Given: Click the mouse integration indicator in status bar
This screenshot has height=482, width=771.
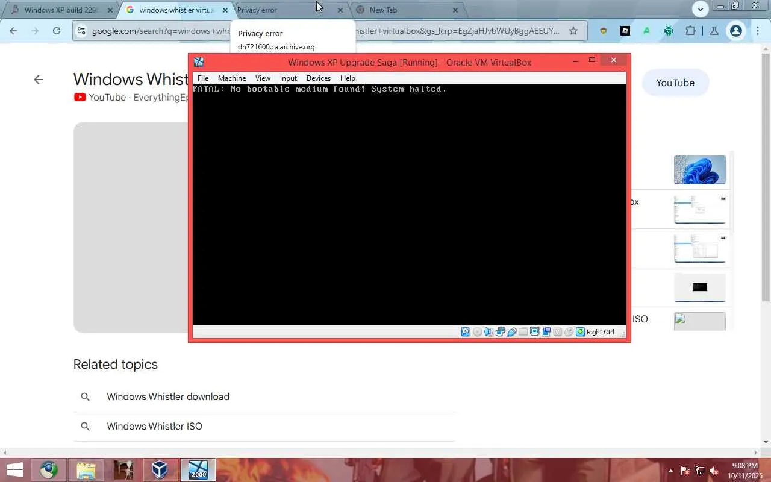Looking at the screenshot, I should pos(569,332).
